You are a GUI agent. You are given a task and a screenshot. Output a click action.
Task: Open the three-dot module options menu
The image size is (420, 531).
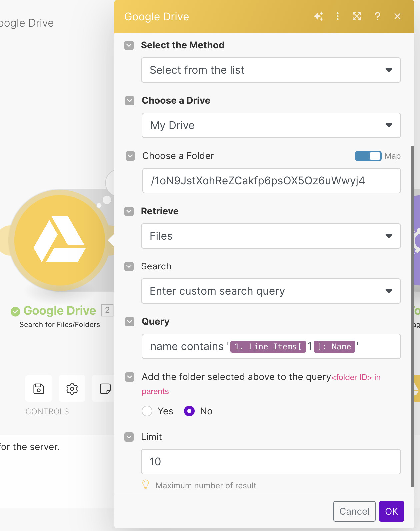coord(338,16)
